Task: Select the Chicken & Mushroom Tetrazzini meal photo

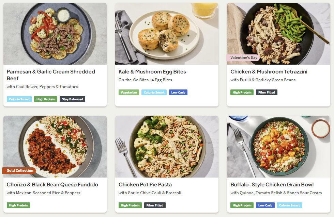Action: [278, 31]
